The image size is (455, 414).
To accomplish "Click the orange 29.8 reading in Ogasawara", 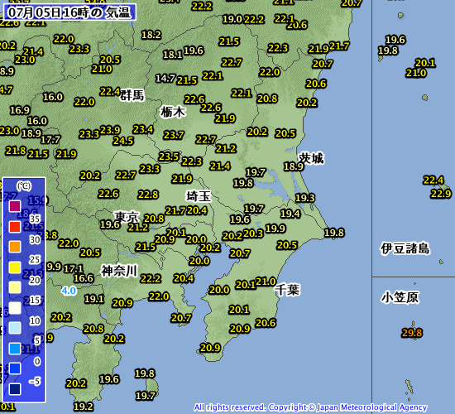I will [x=412, y=333].
